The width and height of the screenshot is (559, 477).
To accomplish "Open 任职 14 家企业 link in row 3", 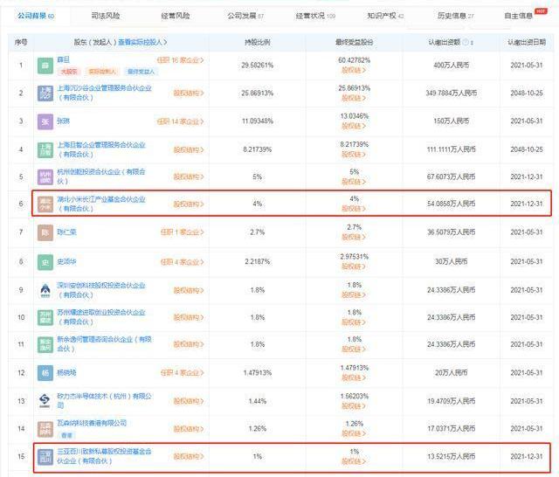I will point(181,121).
